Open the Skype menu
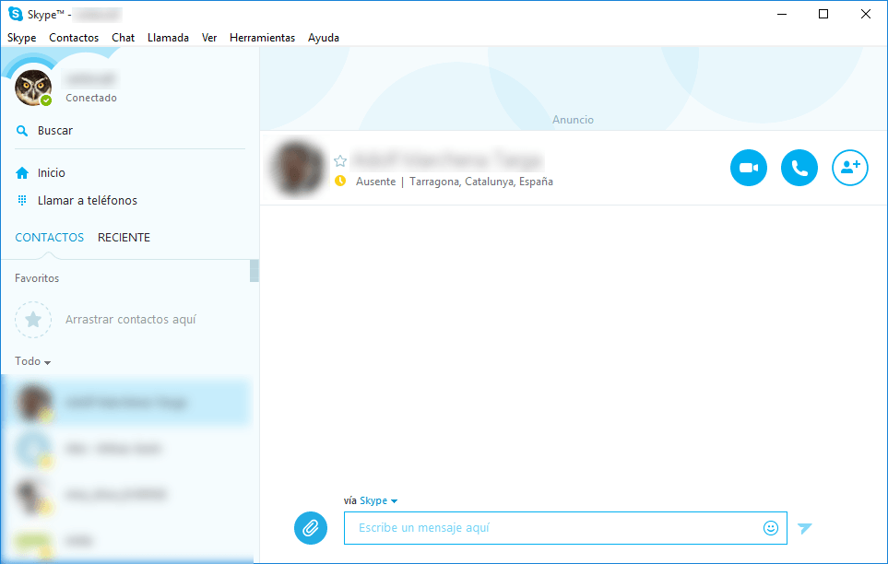888x564 pixels. tap(21, 38)
